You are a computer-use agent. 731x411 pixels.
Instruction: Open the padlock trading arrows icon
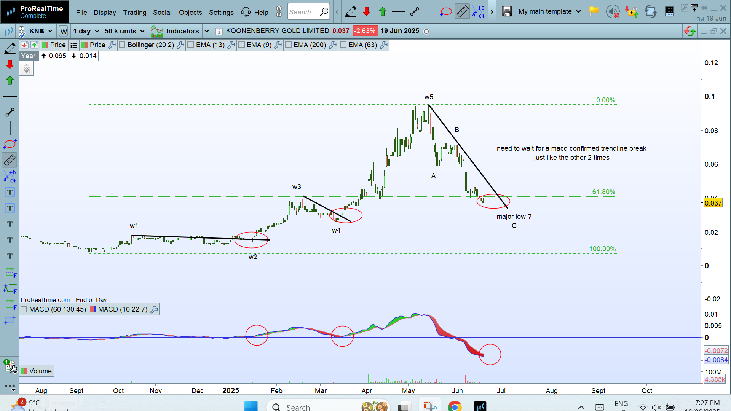coord(631,11)
